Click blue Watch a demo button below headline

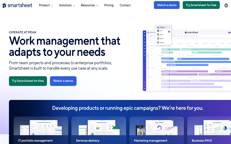[63, 81]
